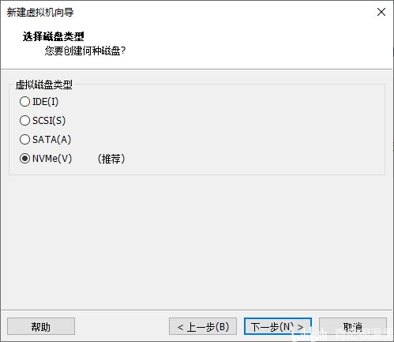This screenshot has width=394, height=342.
Task: Go back with the 上一步(B) button
Action: coord(203,326)
